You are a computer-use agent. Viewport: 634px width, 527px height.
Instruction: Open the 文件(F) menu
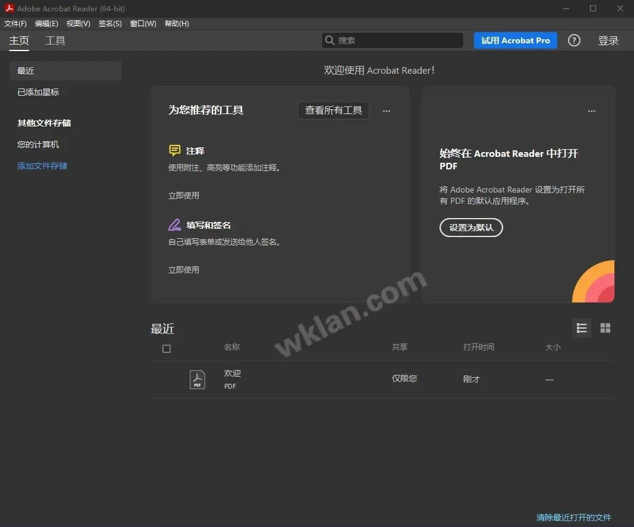pos(15,24)
